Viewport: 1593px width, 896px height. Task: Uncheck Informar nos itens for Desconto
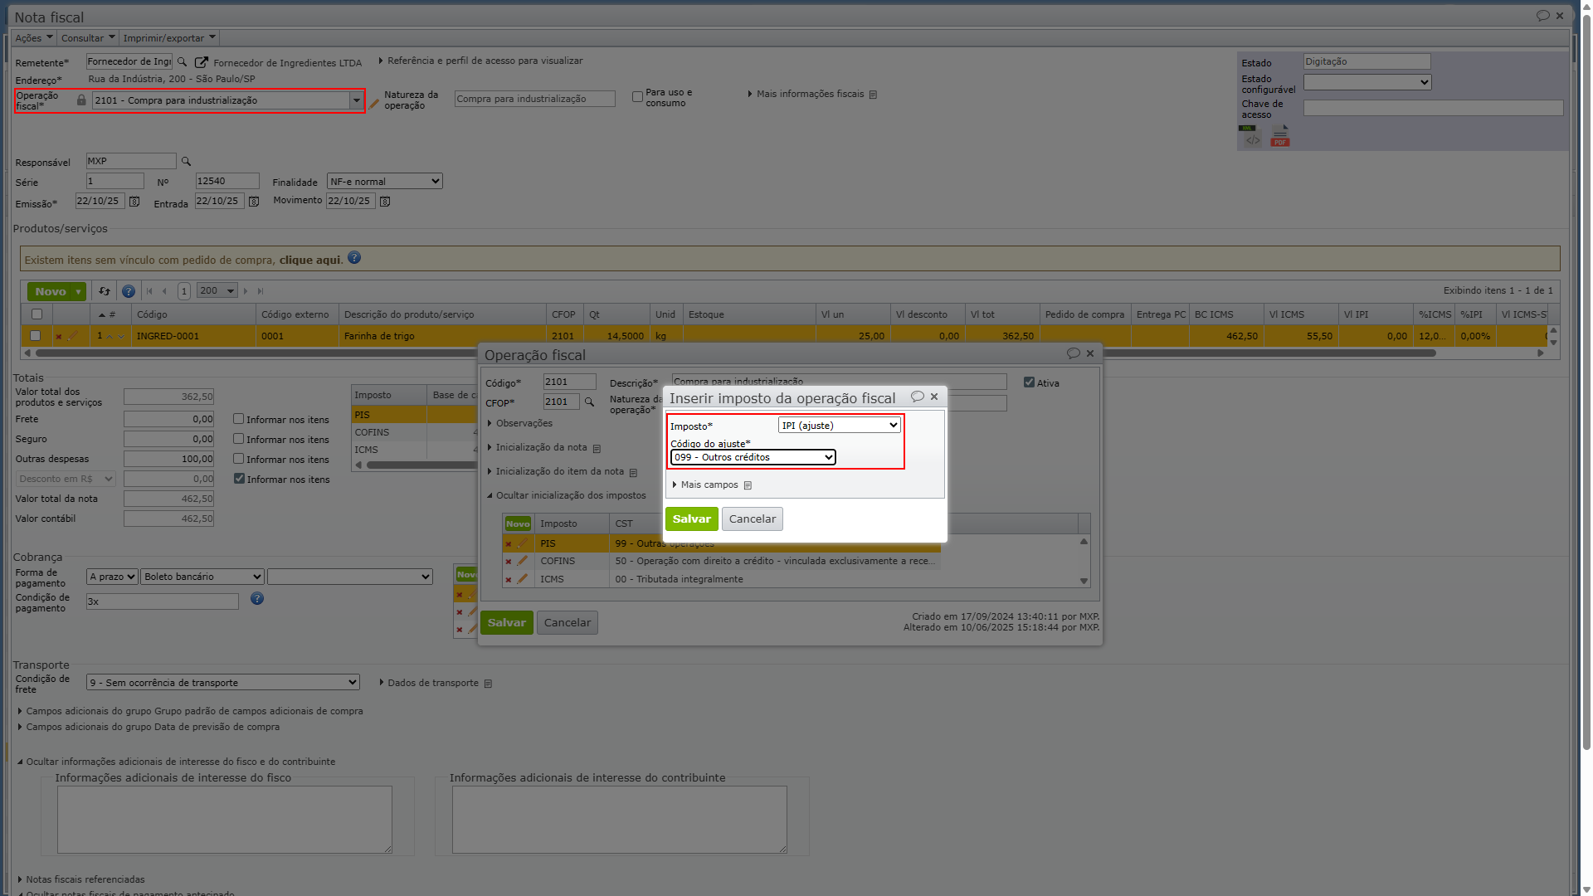pyautogui.click(x=239, y=479)
